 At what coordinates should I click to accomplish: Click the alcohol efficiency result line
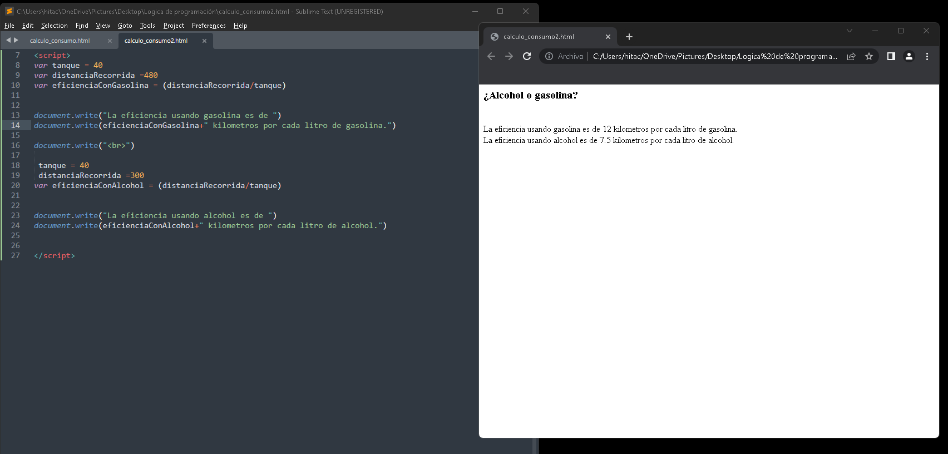click(608, 140)
